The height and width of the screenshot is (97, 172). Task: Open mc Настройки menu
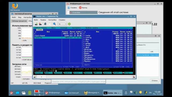76,28
